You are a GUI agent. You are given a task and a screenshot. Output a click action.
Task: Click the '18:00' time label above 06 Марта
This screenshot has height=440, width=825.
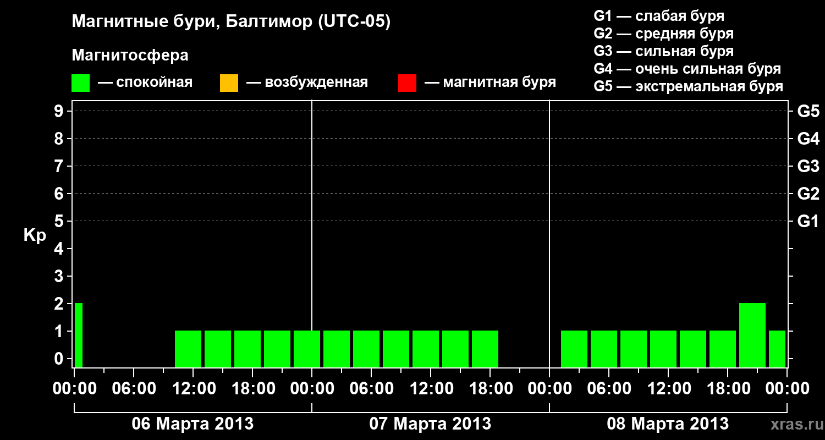pyautogui.click(x=252, y=388)
